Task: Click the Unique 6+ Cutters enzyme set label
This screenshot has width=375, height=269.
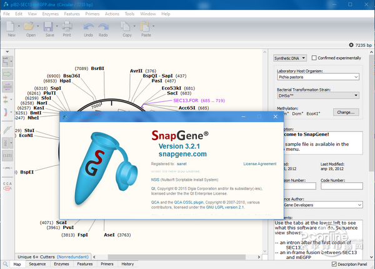Action: click(x=36, y=256)
